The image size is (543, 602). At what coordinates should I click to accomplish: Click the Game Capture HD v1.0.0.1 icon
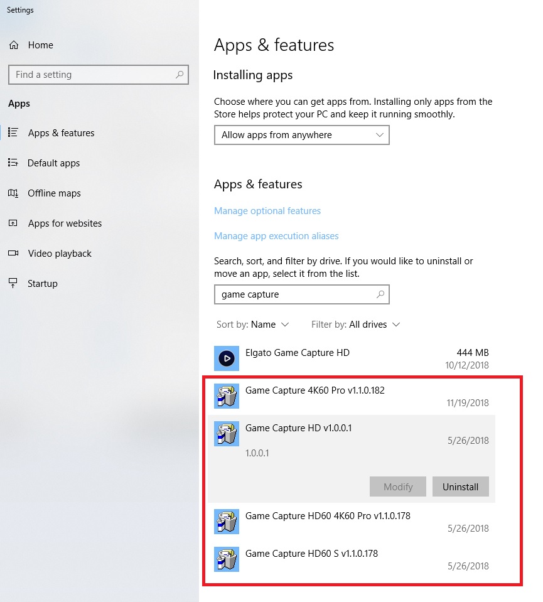click(x=227, y=434)
